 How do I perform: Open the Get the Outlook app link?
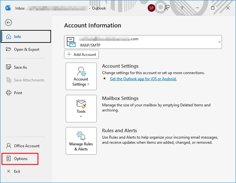point(143,79)
